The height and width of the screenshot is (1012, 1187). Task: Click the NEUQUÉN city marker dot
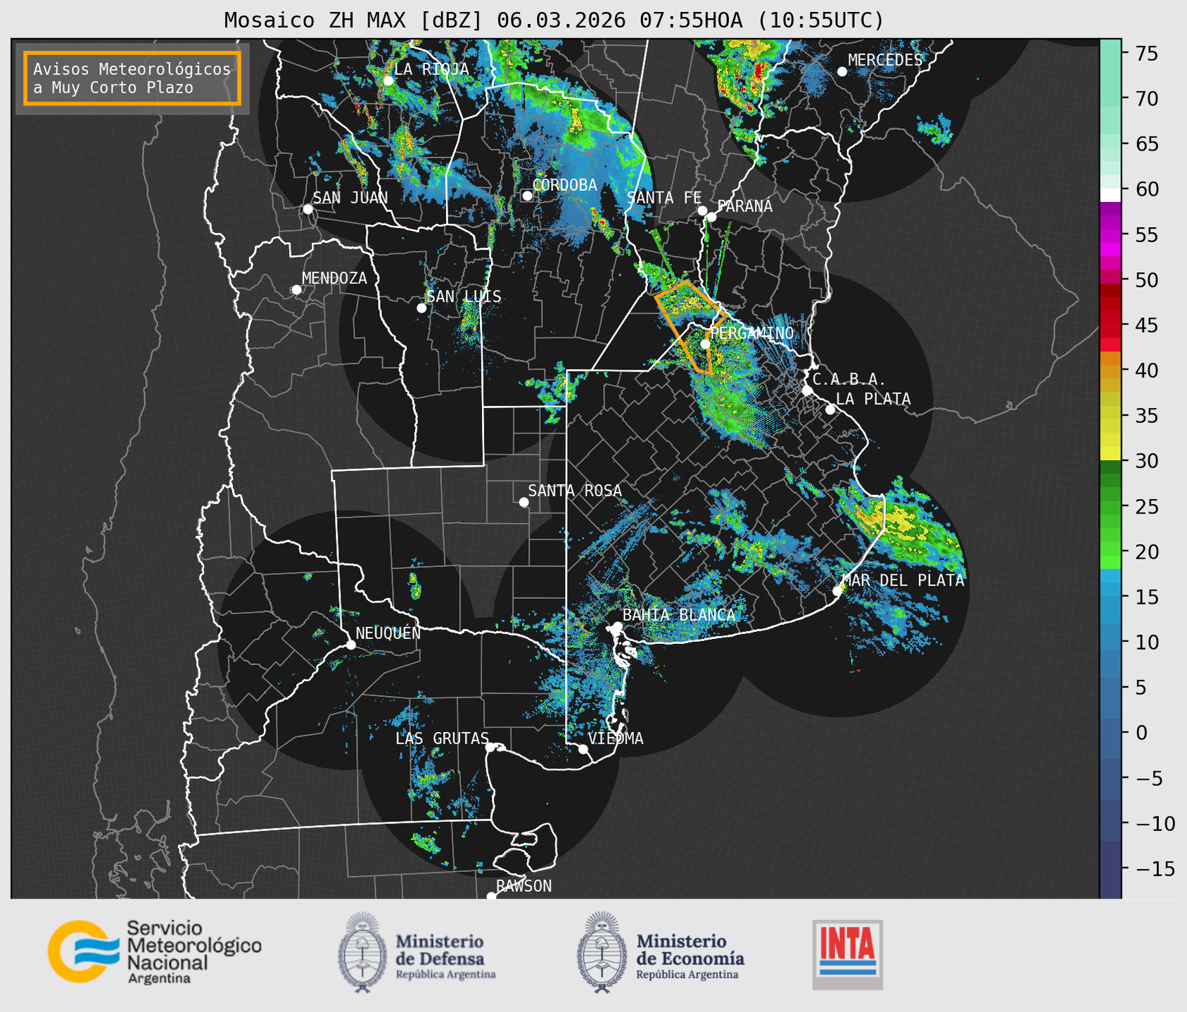click(350, 645)
